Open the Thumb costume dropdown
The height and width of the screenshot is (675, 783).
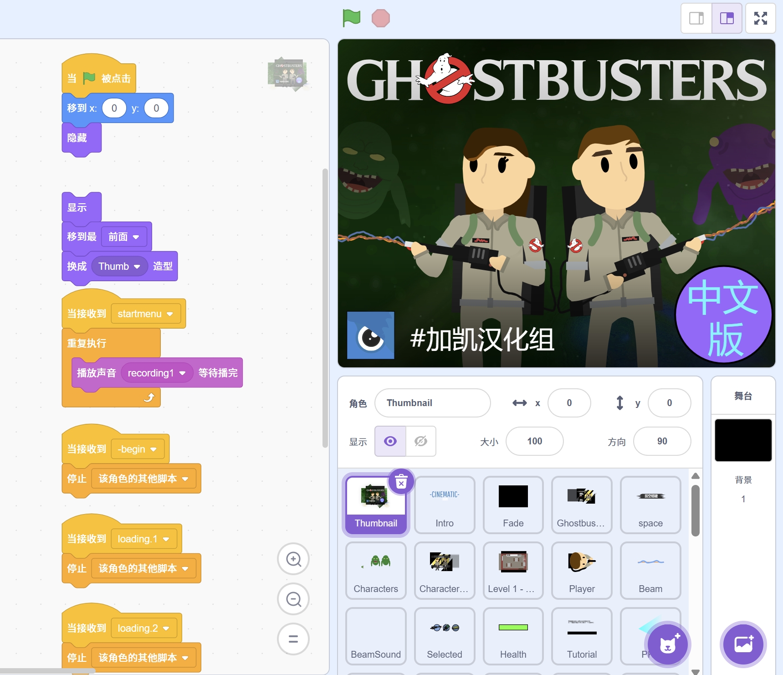[x=137, y=267]
